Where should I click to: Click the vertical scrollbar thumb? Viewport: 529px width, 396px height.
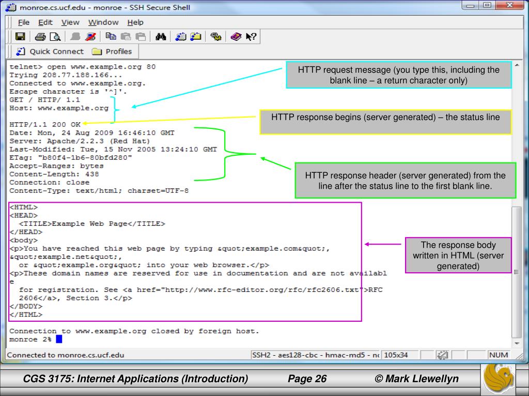click(517, 272)
